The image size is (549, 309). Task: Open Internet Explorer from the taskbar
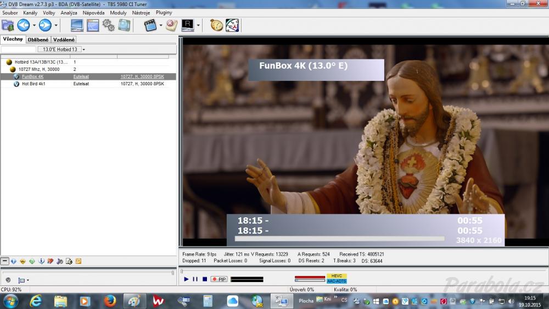click(x=36, y=301)
